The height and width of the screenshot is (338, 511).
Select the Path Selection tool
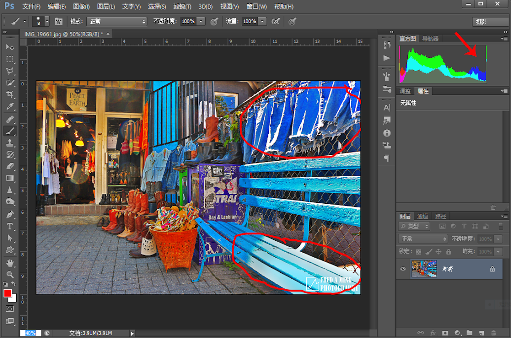[10, 238]
